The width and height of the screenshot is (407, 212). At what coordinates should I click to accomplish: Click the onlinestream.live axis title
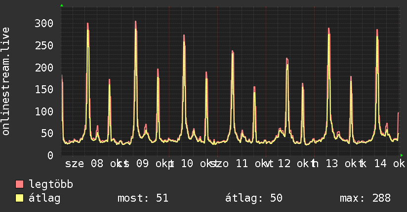[x=5, y=81]
